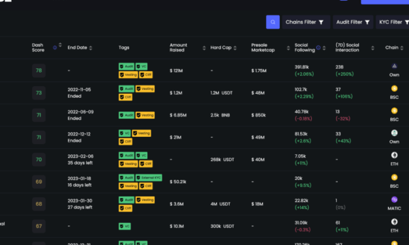Click presale marketcap $ 1.75M
The height and width of the screenshot is (245, 409).
(259, 70)
